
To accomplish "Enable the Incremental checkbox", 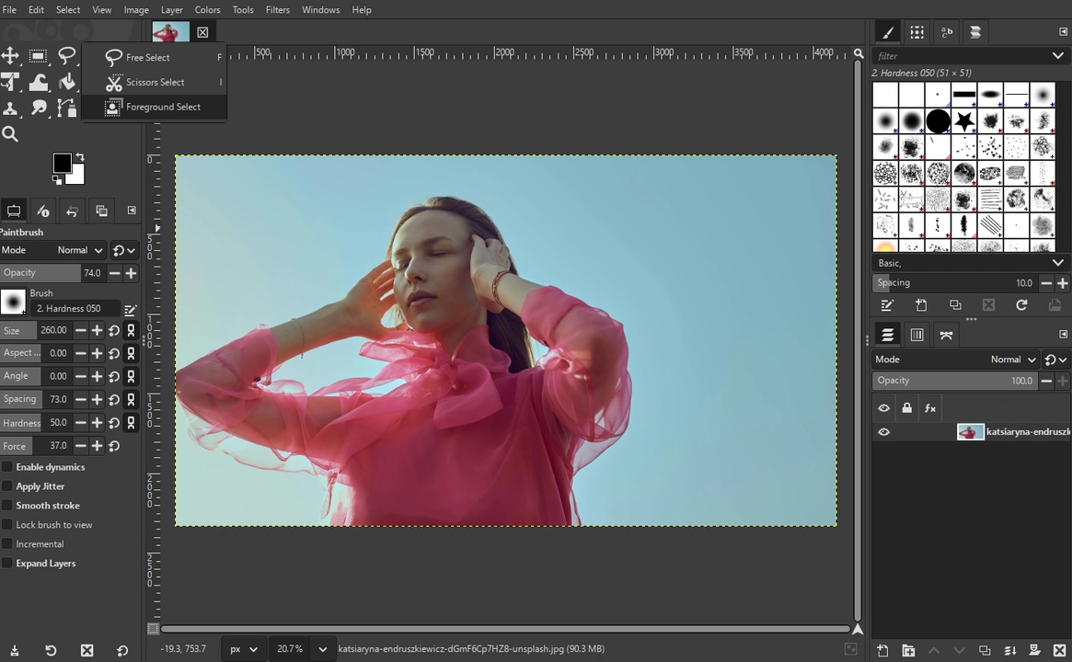I will (6, 543).
